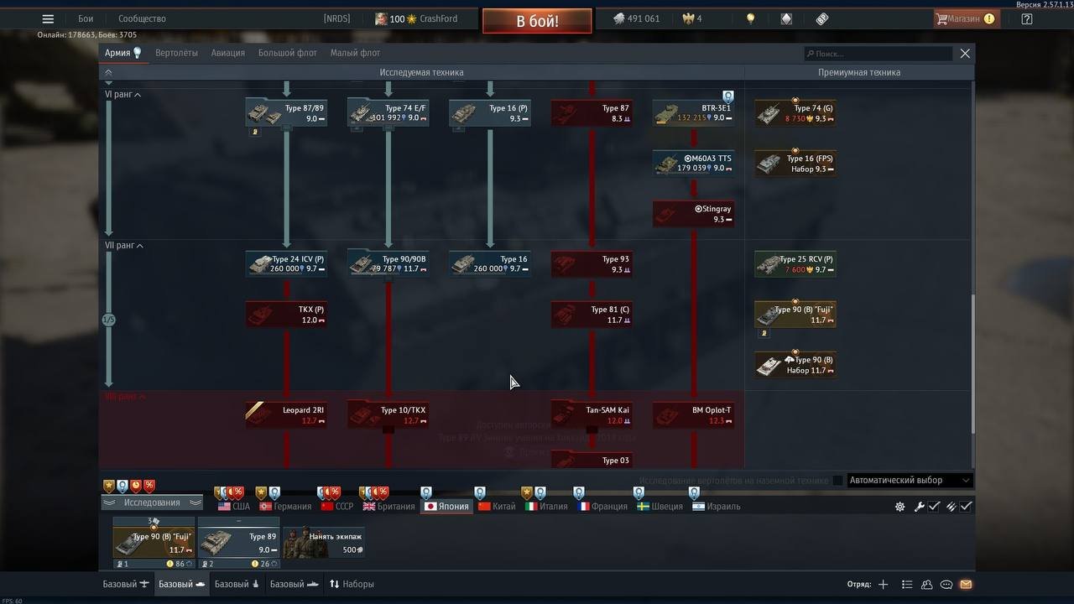The image size is (1074, 604).
Task: Open the Магазин shop button
Action: (966, 18)
